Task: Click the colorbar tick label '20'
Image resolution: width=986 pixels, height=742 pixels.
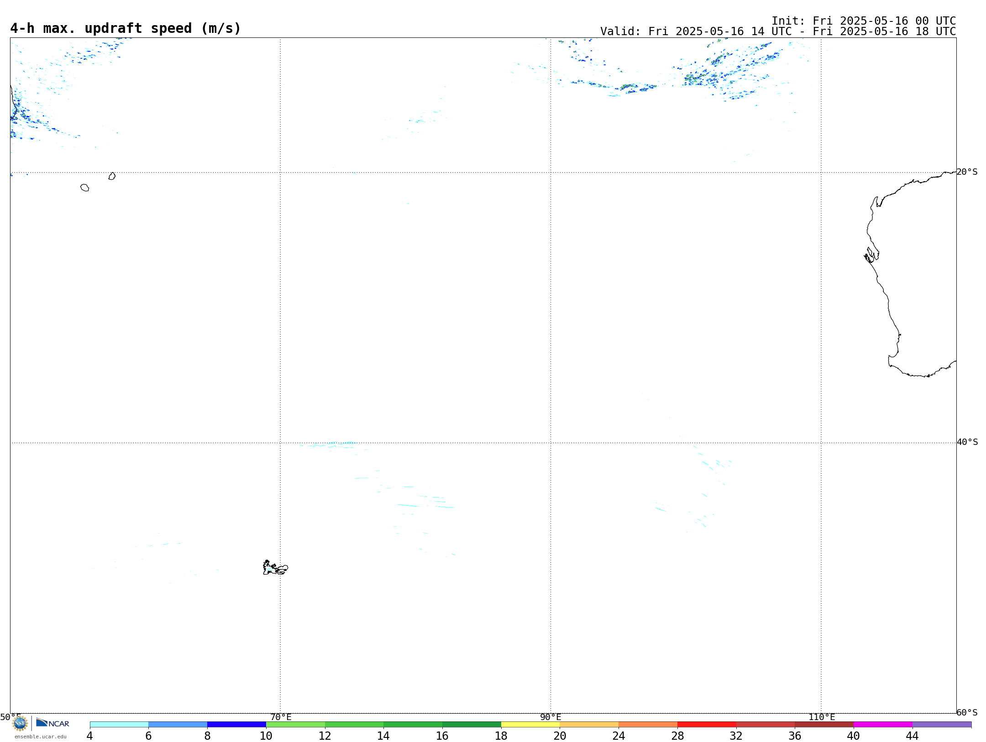Action: (560, 736)
